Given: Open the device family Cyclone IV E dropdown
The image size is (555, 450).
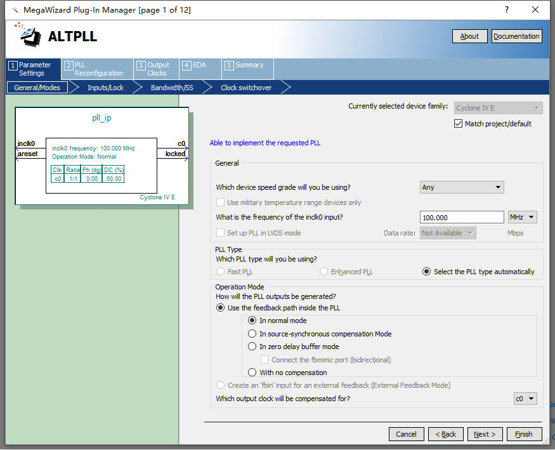Looking at the screenshot, I should [498, 108].
